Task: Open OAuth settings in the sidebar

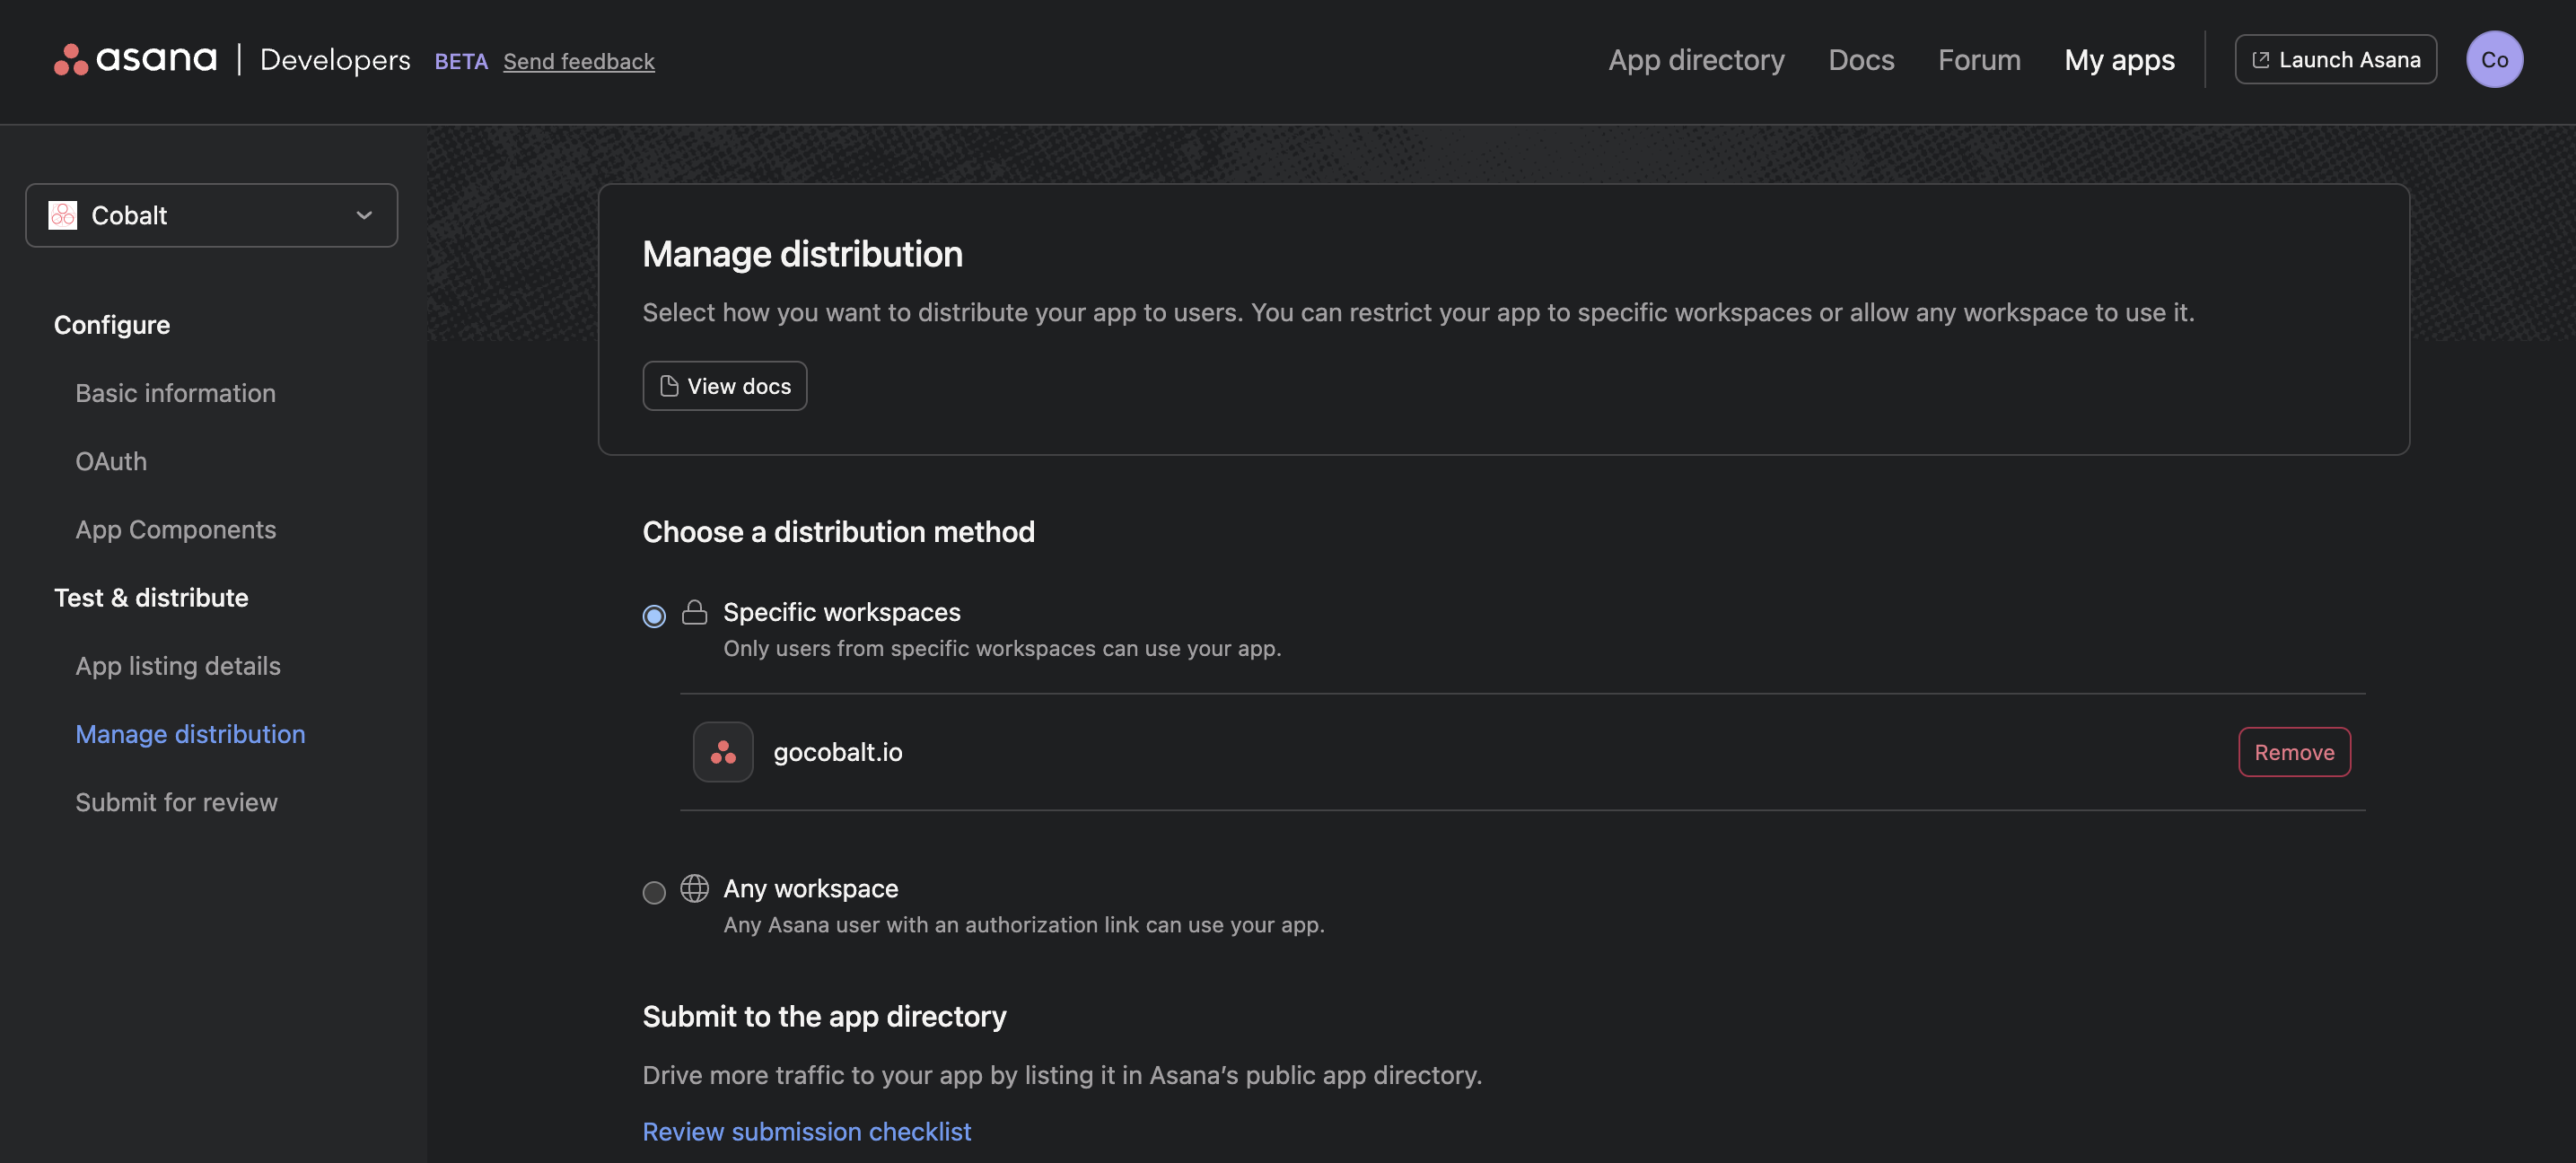Action: coord(110,461)
